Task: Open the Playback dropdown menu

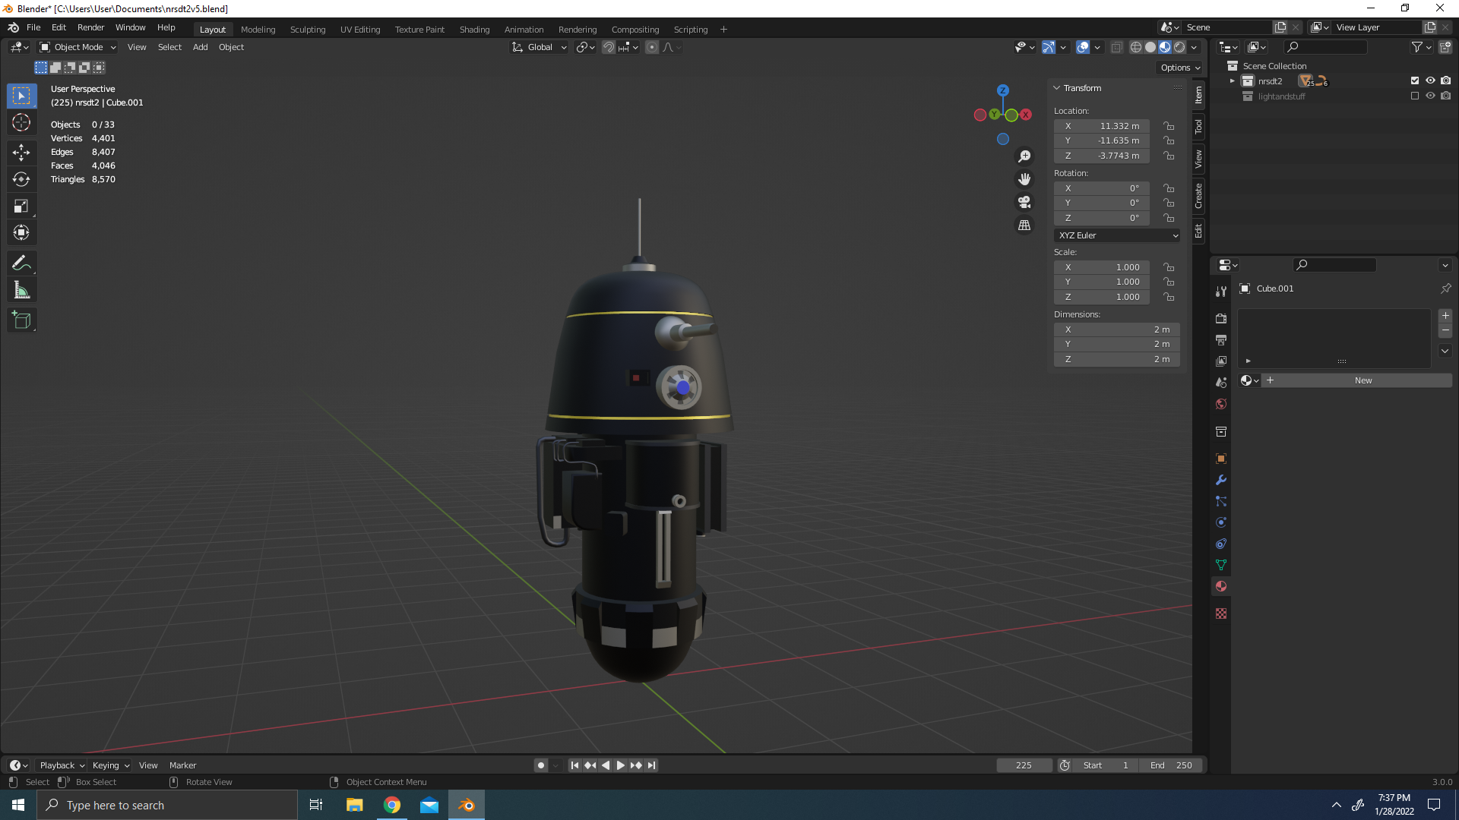Action: [x=62, y=765]
